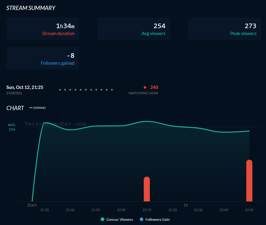Click the teal Concur. Viewers legend dot

[103, 219]
